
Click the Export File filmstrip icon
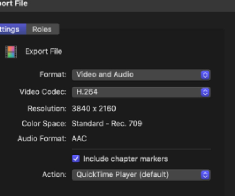pos(11,52)
